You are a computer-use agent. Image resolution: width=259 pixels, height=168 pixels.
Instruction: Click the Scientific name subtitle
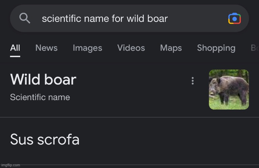pyautogui.click(x=40, y=97)
